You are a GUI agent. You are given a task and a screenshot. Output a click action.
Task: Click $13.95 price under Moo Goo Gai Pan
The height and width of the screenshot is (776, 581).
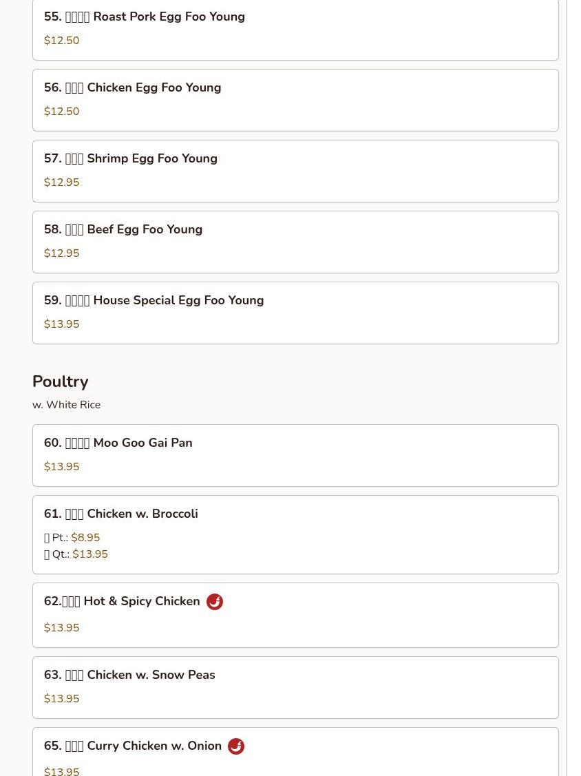click(62, 467)
